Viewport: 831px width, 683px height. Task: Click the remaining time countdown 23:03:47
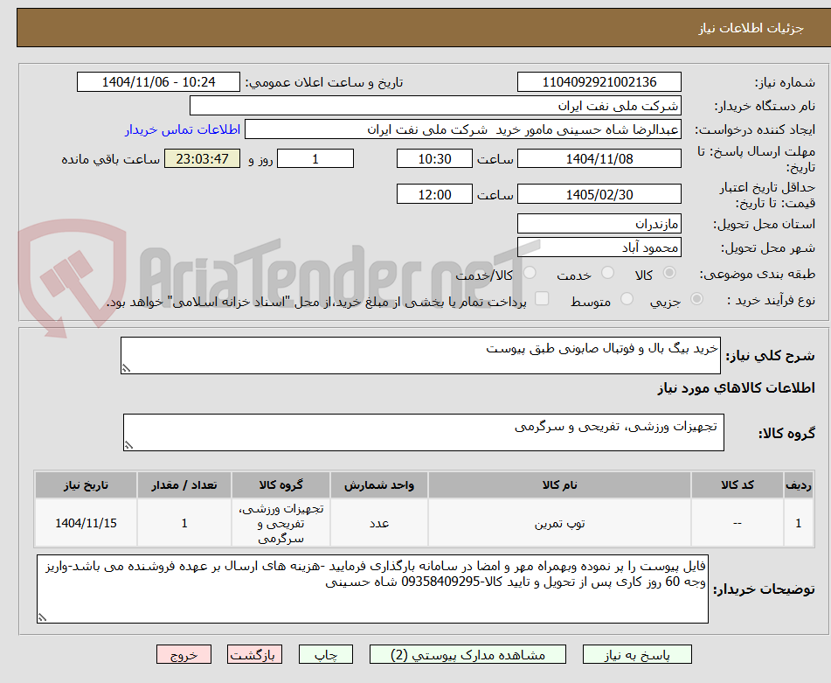click(202, 158)
